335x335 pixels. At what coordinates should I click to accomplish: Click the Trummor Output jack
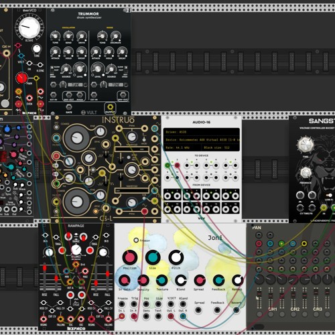[110, 107]
